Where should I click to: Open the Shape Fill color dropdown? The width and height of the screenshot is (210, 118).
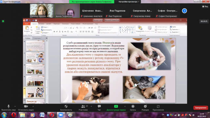(x=161, y=27)
